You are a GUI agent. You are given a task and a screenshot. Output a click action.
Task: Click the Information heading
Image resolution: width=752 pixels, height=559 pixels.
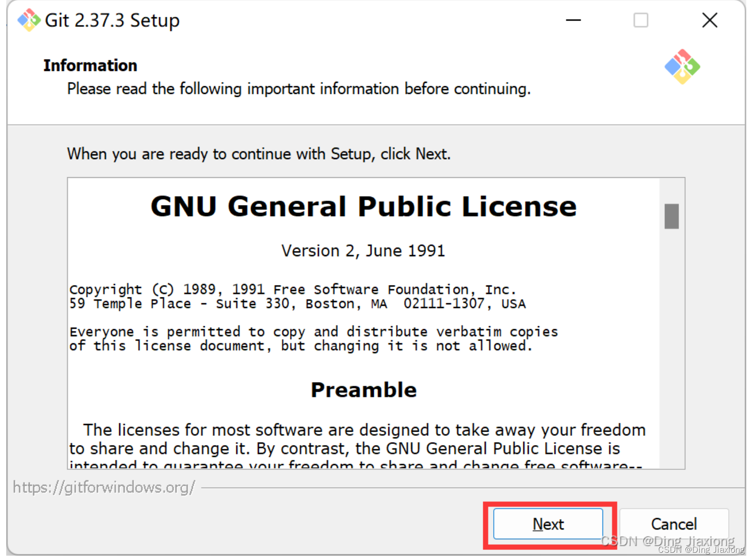pos(90,66)
